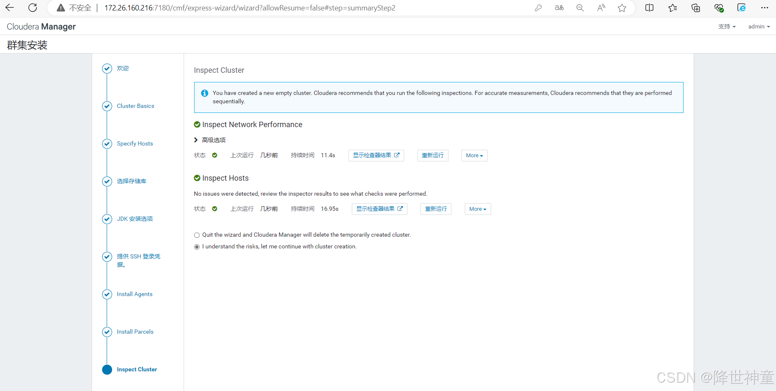The width and height of the screenshot is (776, 391).
Task: Click network inspection status green check
Action: click(x=215, y=155)
